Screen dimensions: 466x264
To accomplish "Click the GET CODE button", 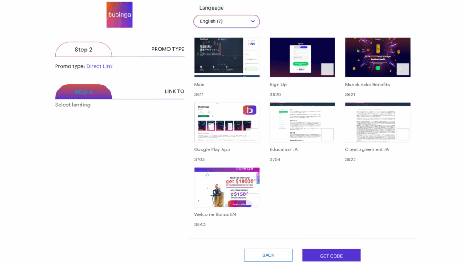I will click(331, 255).
